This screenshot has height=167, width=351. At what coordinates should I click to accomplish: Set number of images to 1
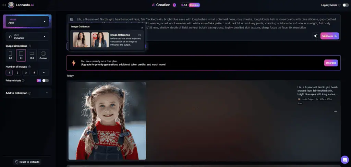pyautogui.click(x=9, y=73)
